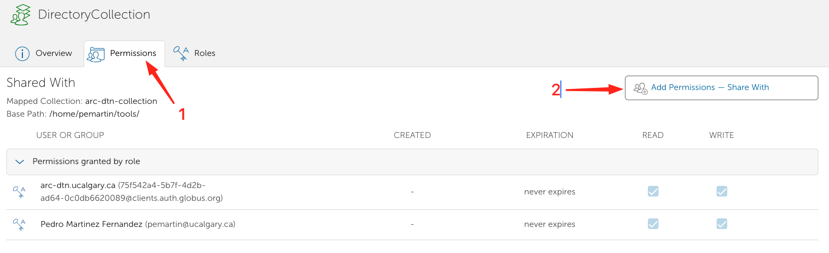Image resolution: width=829 pixels, height=253 pixels.
Task: Select the Permissions tab
Action: click(133, 53)
